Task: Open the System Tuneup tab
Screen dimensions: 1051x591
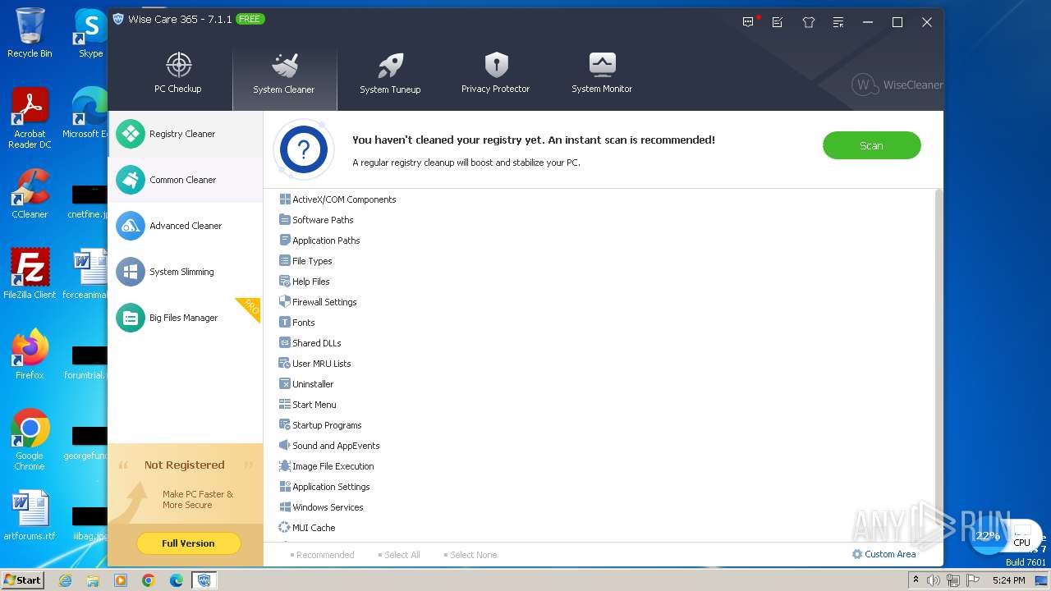Action: point(390,74)
